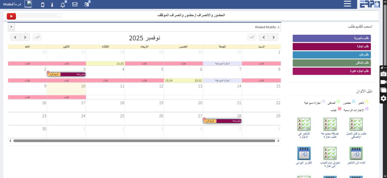
Task: Open the info icon in header
Action: tap(52, 5)
